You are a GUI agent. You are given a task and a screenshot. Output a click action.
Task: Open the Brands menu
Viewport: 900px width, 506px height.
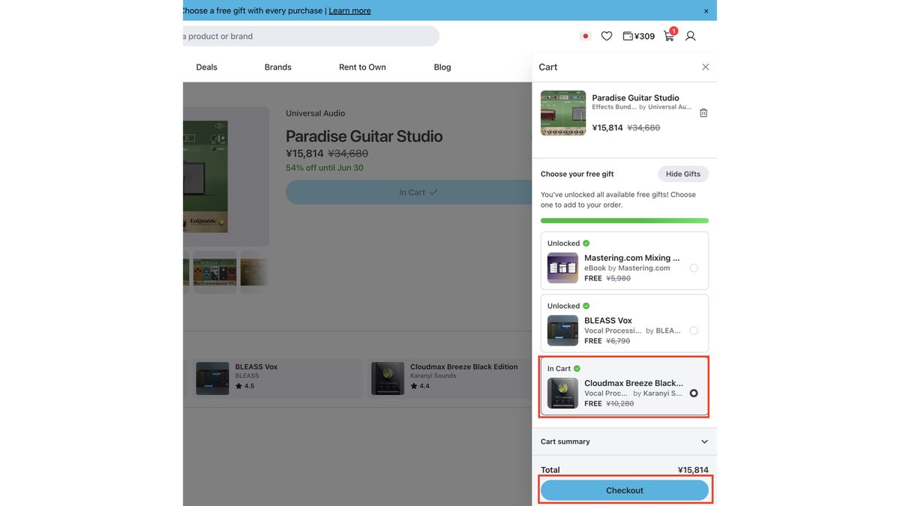pyautogui.click(x=277, y=67)
